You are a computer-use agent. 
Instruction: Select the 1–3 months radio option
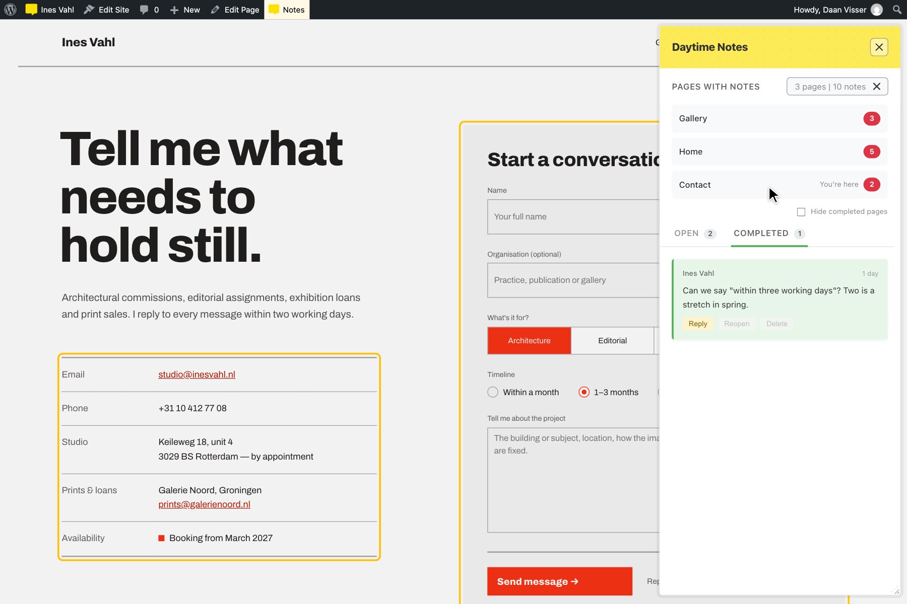[584, 392]
